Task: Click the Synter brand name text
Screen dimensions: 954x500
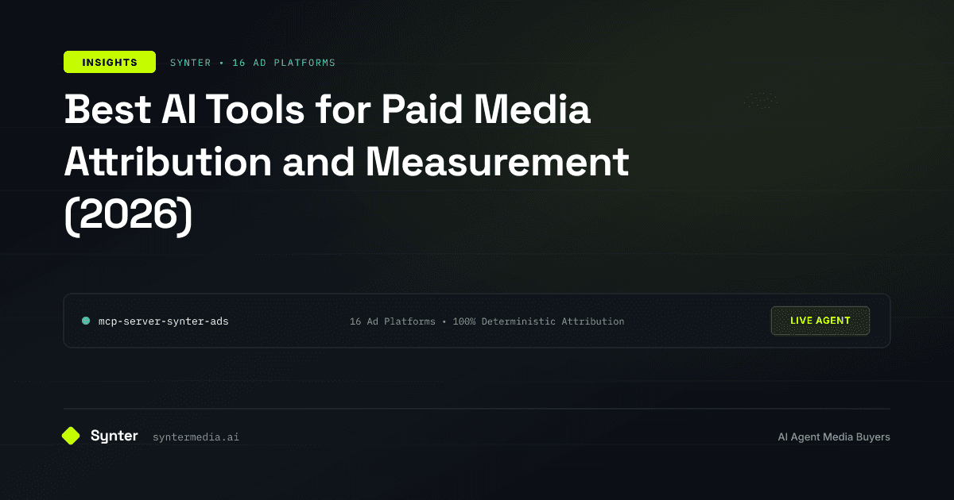Action: [114, 436]
